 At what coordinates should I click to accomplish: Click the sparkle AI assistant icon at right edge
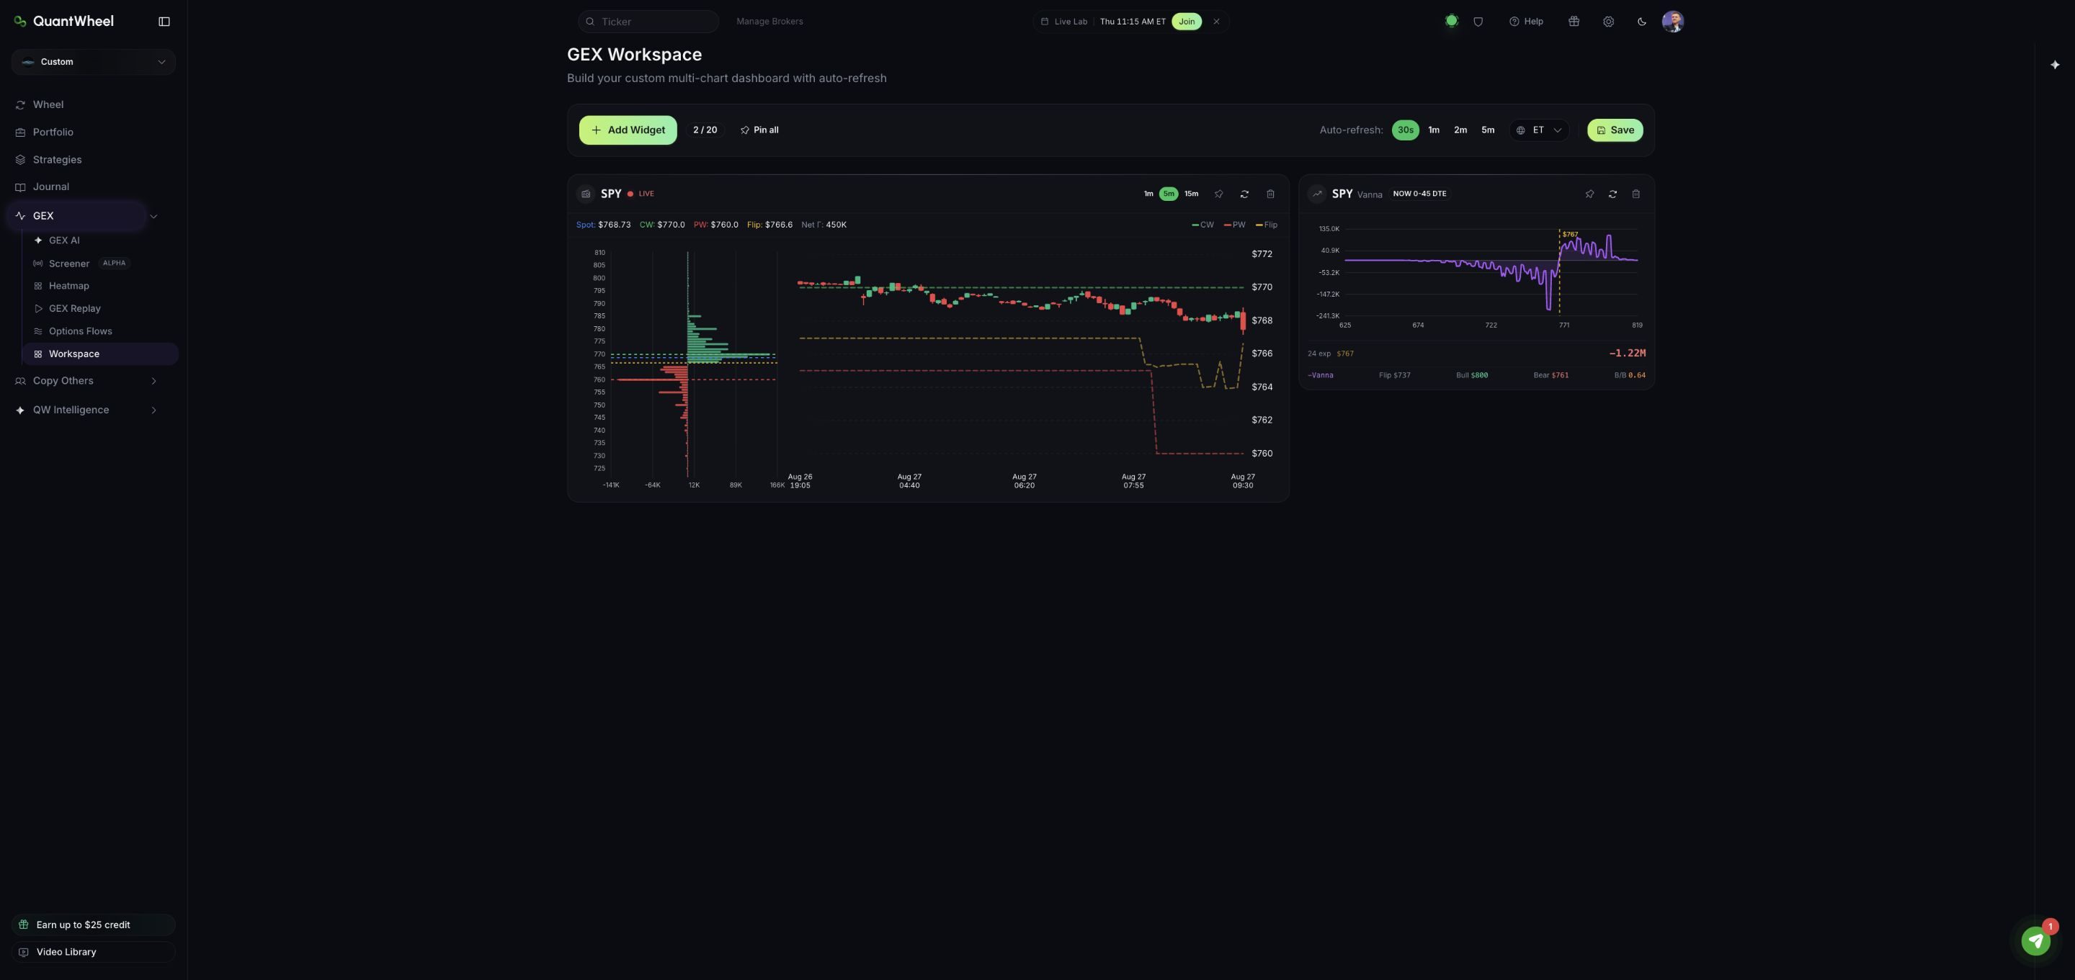[2054, 64]
